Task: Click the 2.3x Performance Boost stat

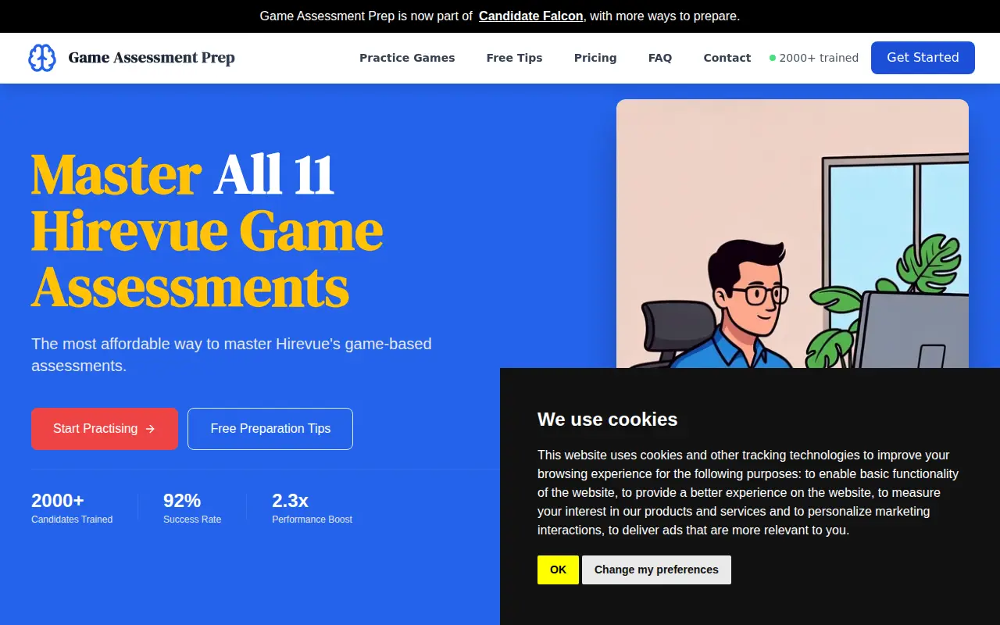Action: coord(312,508)
